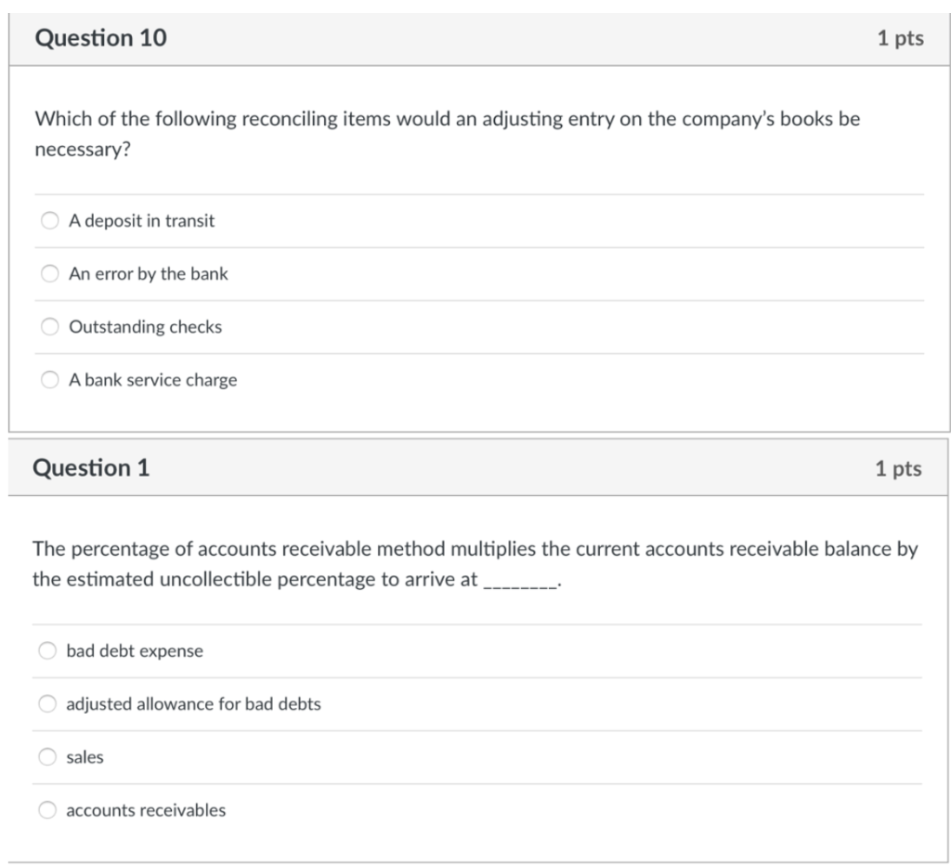The width and height of the screenshot is (951, 865).
Task: Click the "accounts receivables" answer label
Action: (146, 810)
